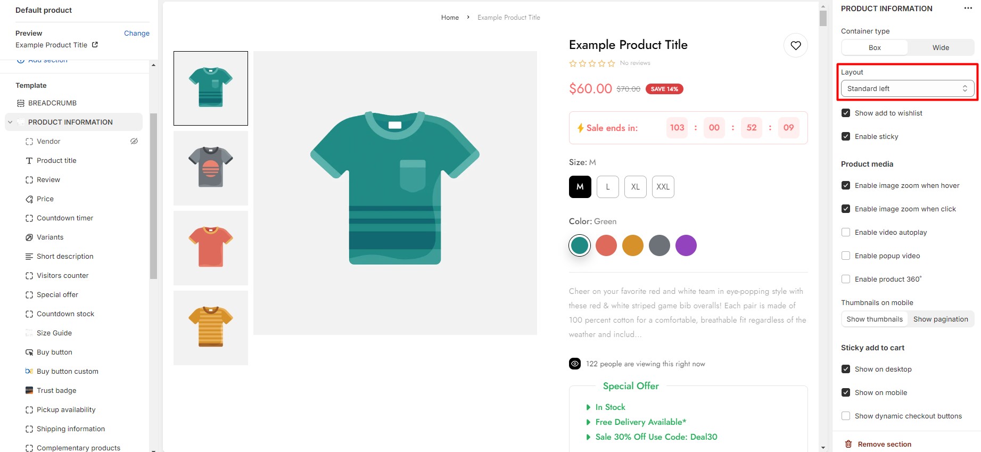Screen dimensions: 981x452
Task: Enable video autoplay checkbox
Action: 846,232
